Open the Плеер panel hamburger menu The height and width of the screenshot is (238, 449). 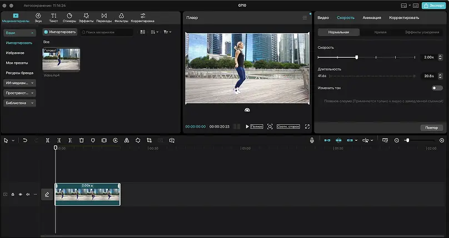pos(305,18)
